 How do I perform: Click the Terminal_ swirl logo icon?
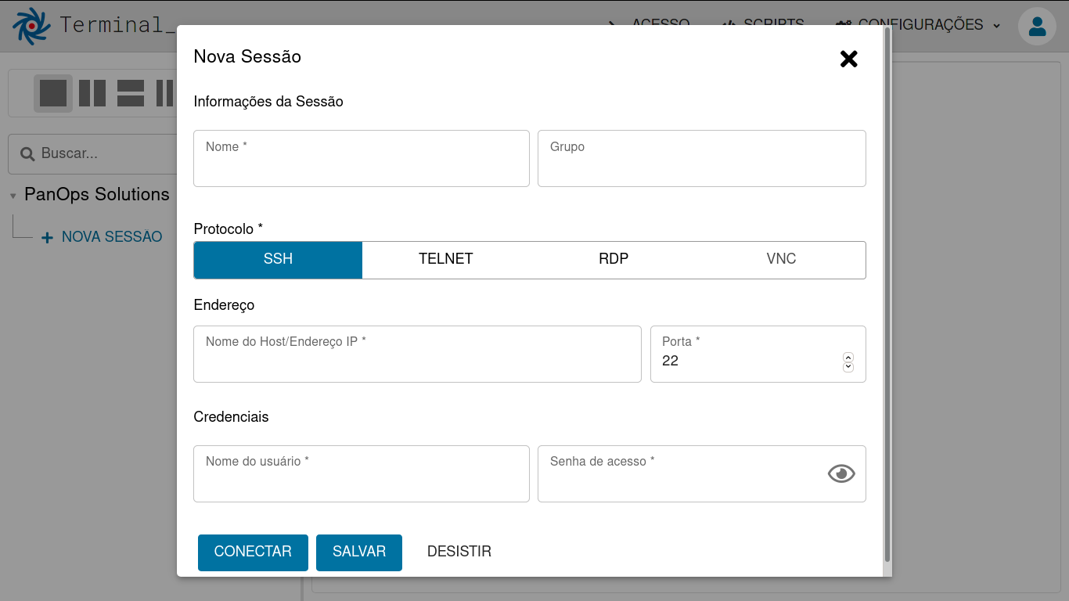coord(31,26)
